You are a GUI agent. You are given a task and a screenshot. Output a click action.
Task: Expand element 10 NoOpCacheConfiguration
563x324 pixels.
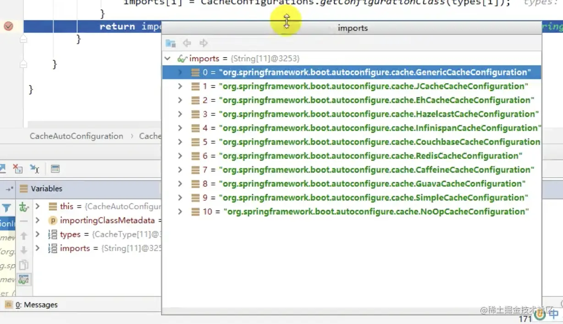(180, 212)
